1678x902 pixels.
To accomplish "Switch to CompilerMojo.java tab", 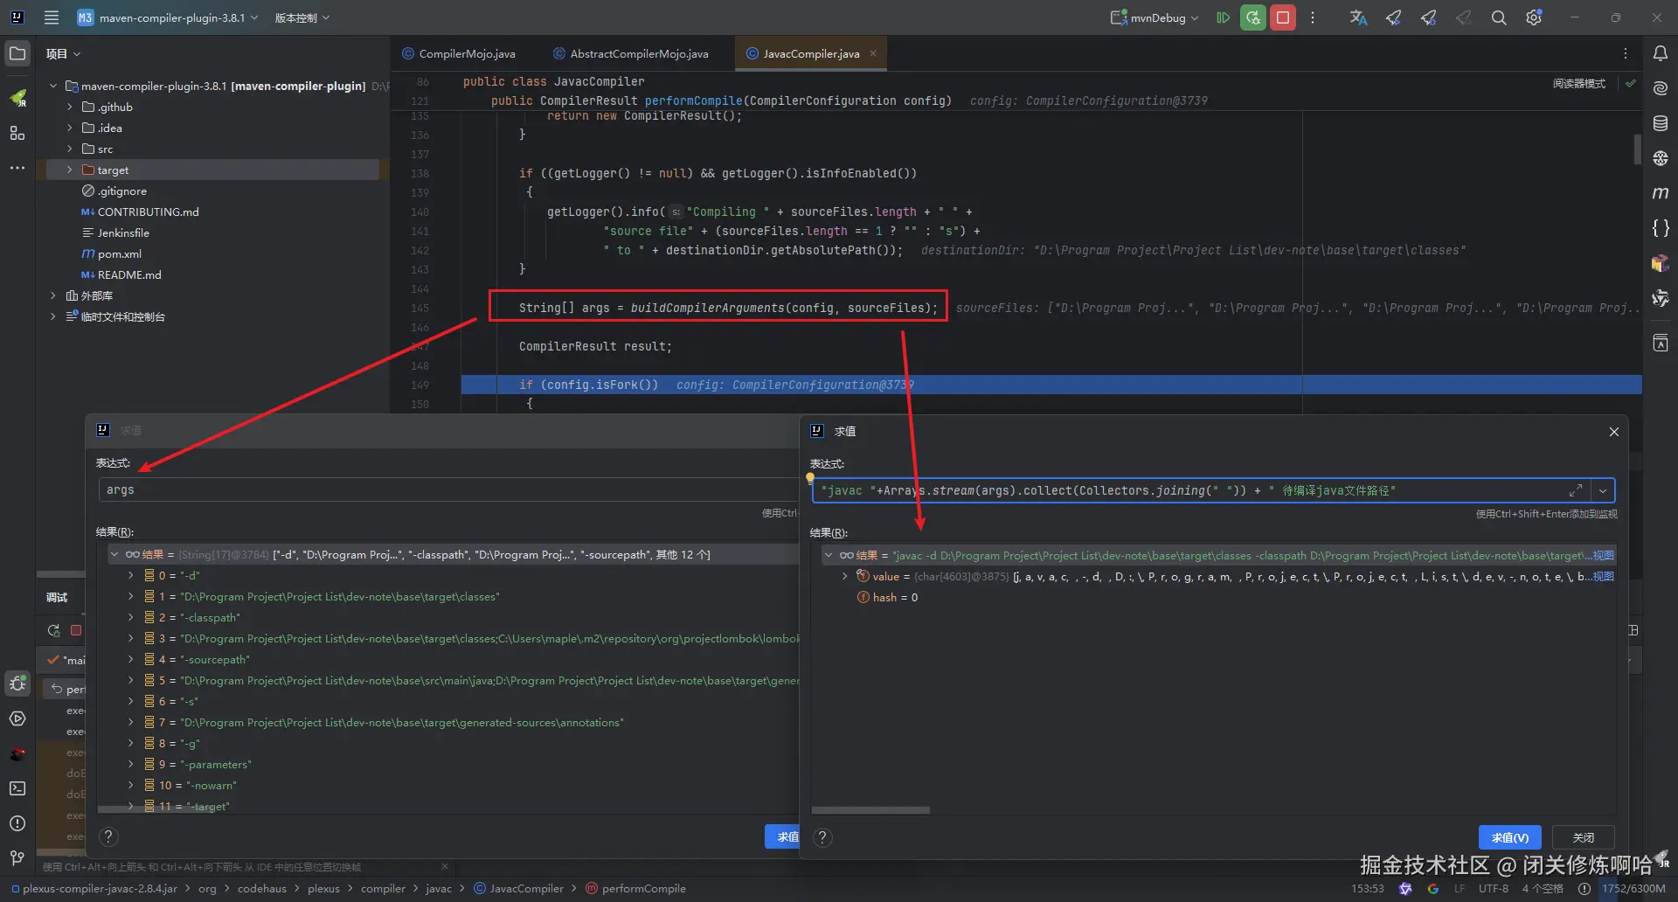I will (459, 53).
